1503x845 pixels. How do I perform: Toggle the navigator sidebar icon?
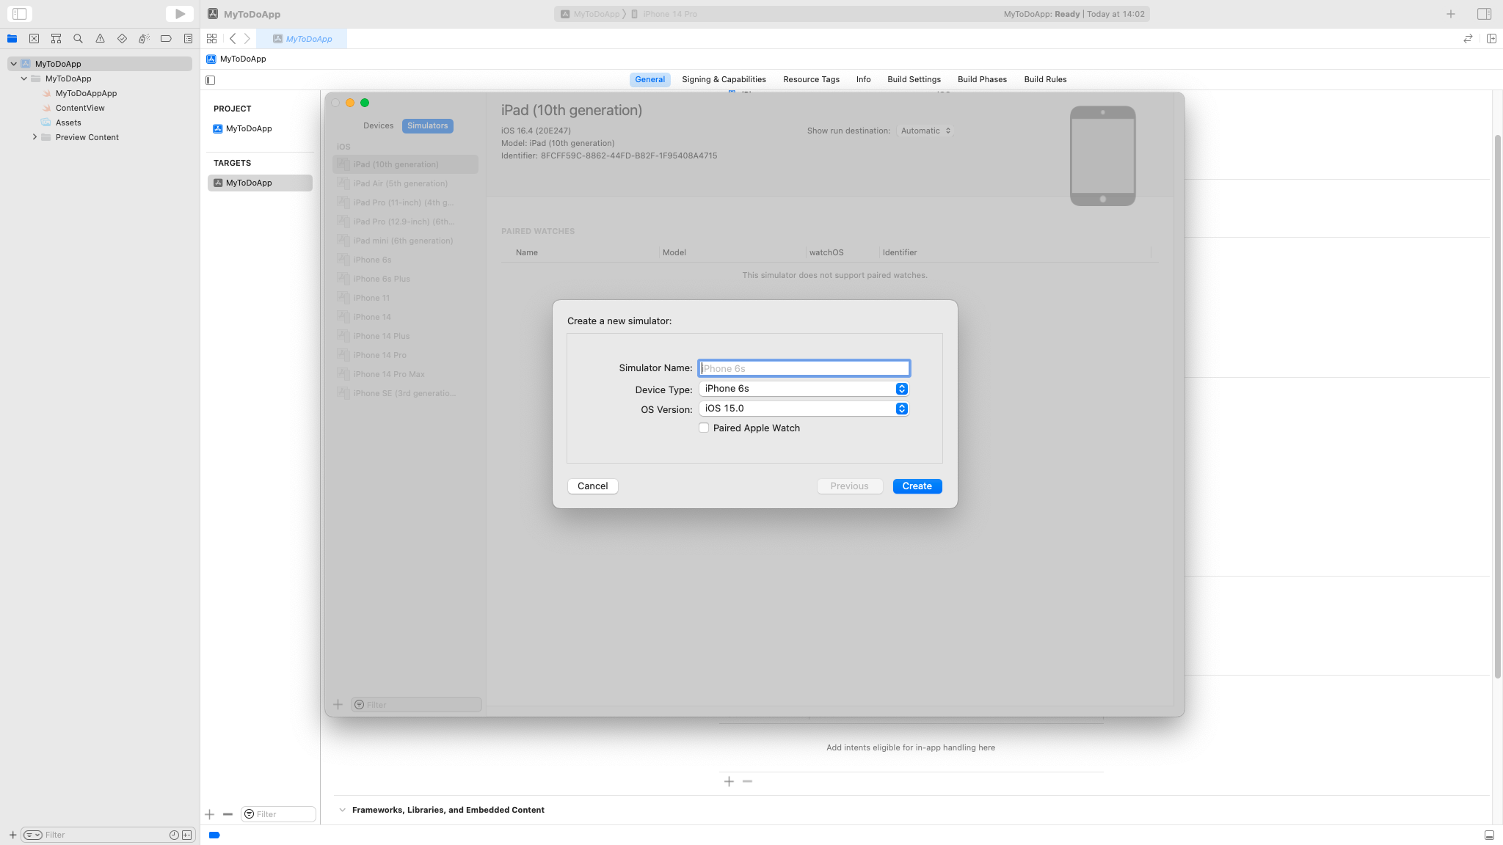pos(20,13)
